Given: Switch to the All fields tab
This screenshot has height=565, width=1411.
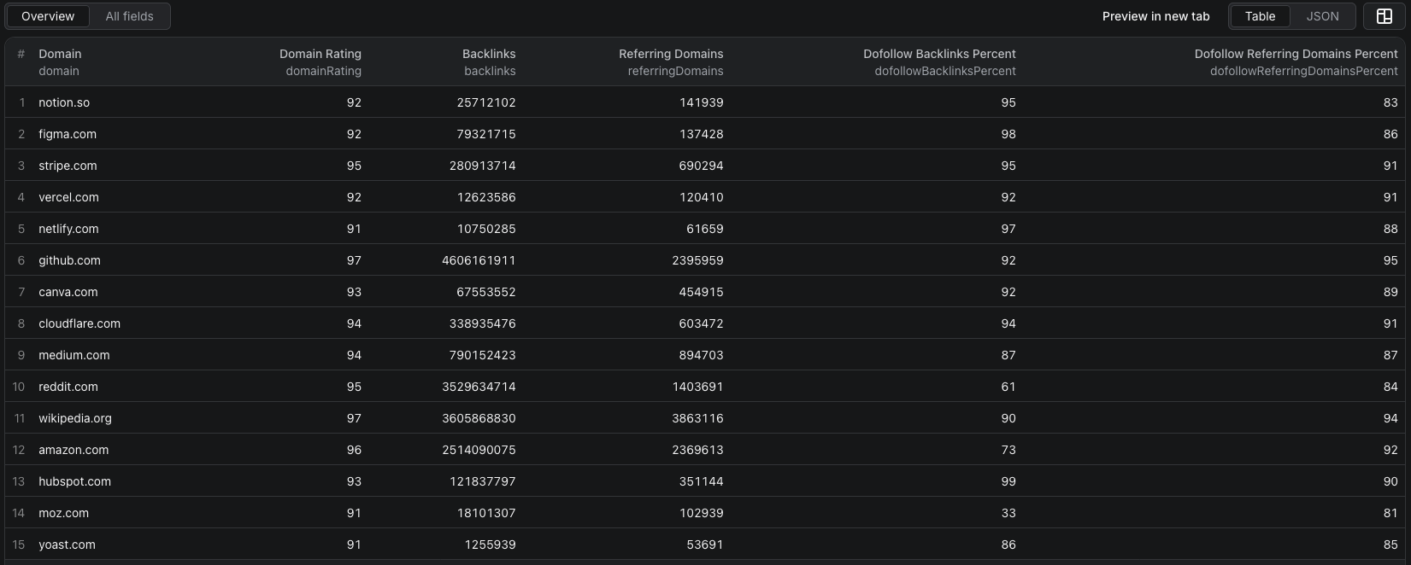Looking at the screenshot, I should [130, 16].
